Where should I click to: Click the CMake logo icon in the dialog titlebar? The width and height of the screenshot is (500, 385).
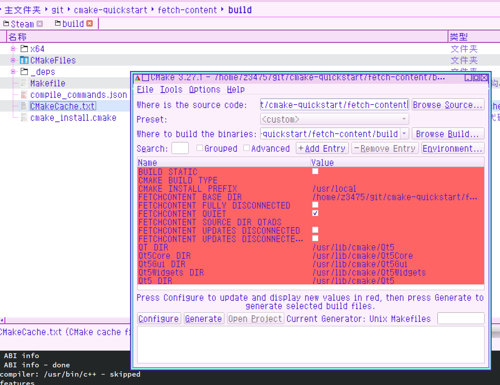click(x=138, y=77)
